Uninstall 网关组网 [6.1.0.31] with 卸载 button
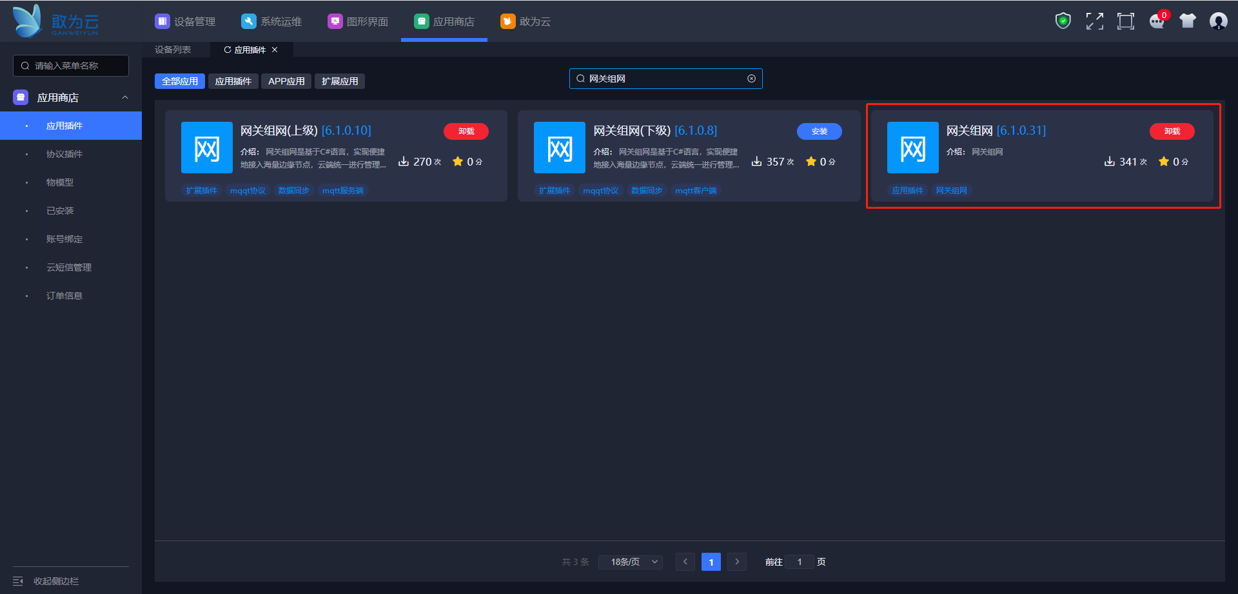The image size is (1238, 594). coord(1172,131)
